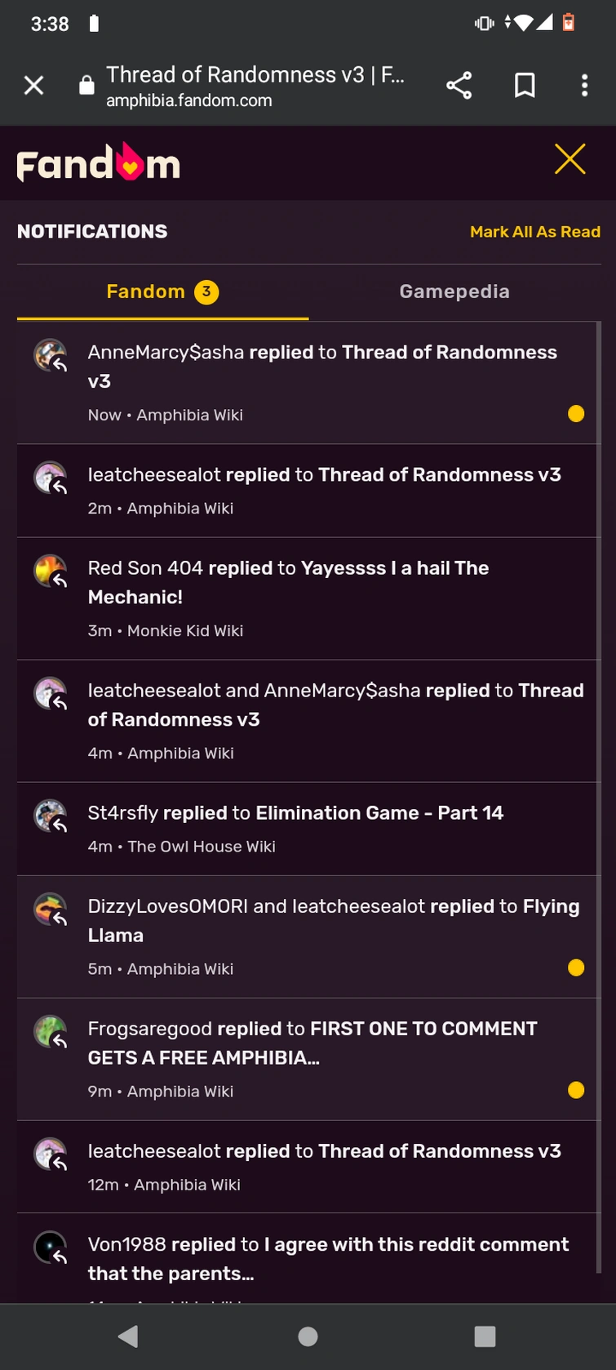Close the notifications panel with yellow X
The width and height of the screenshot is (616, 1370).
(x=569, y=159)
